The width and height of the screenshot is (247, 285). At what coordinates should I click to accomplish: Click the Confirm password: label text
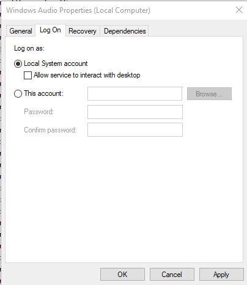pyautogui.click(x=50, y=130)
